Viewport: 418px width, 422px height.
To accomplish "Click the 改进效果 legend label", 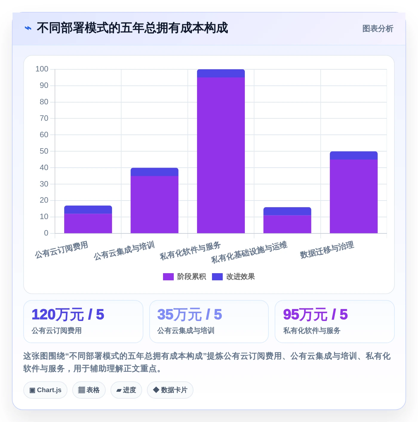I will [x=241, y=277].
